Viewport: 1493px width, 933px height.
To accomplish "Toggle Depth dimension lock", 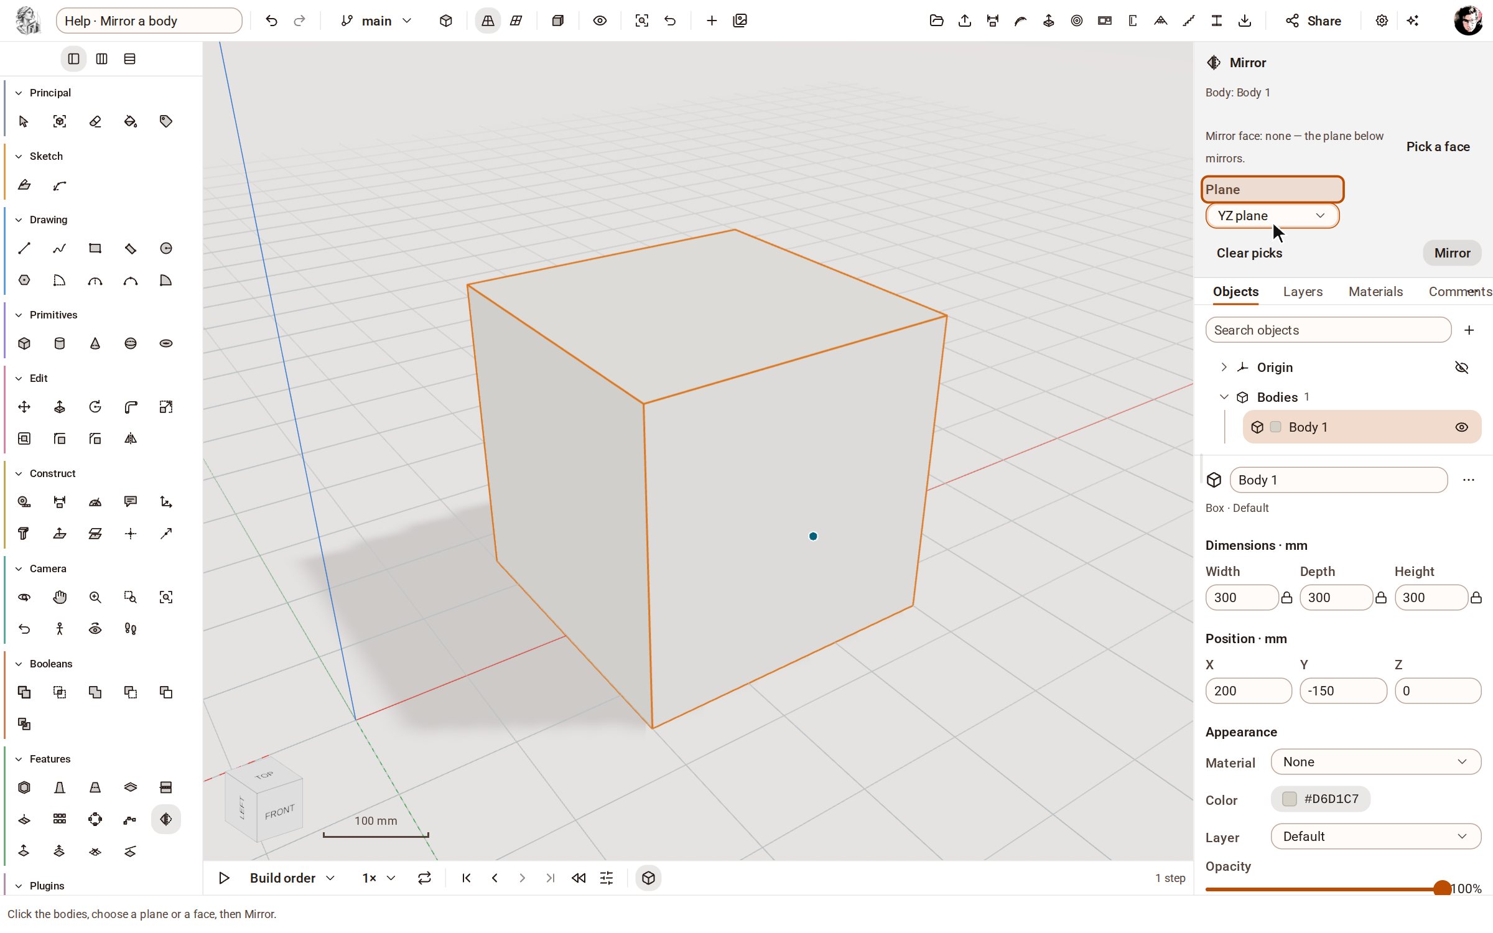I will pos(1381,598).
